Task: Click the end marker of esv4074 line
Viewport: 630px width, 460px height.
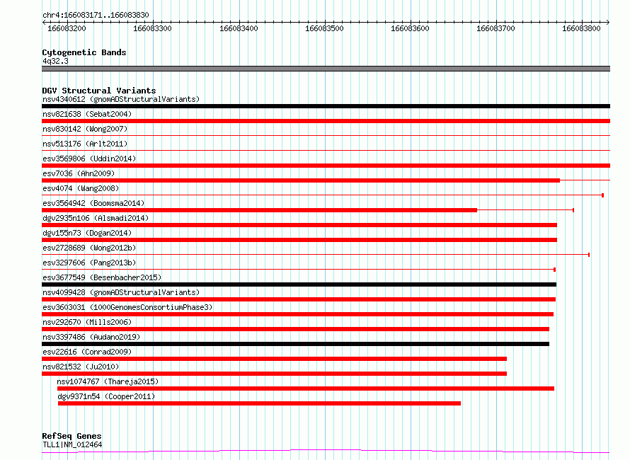Action: tap(602, 195)
